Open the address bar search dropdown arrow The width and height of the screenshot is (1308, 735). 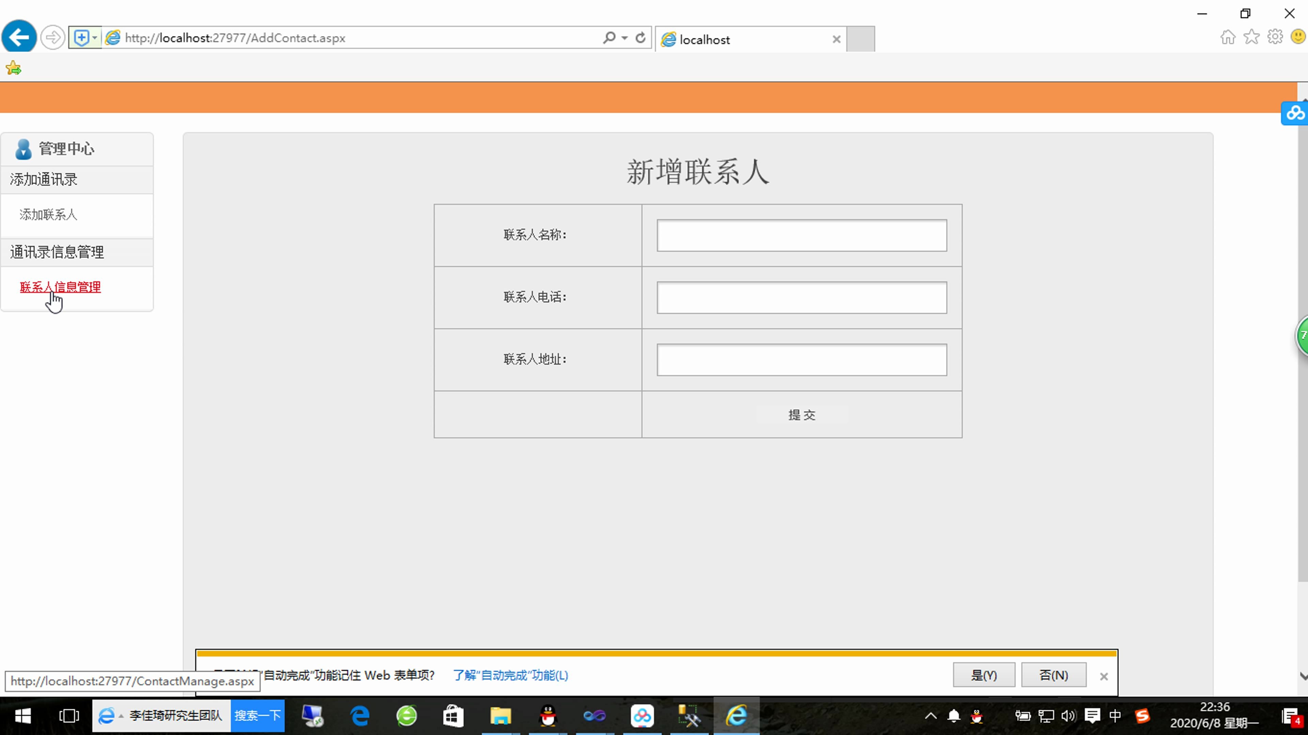point(625,37)
